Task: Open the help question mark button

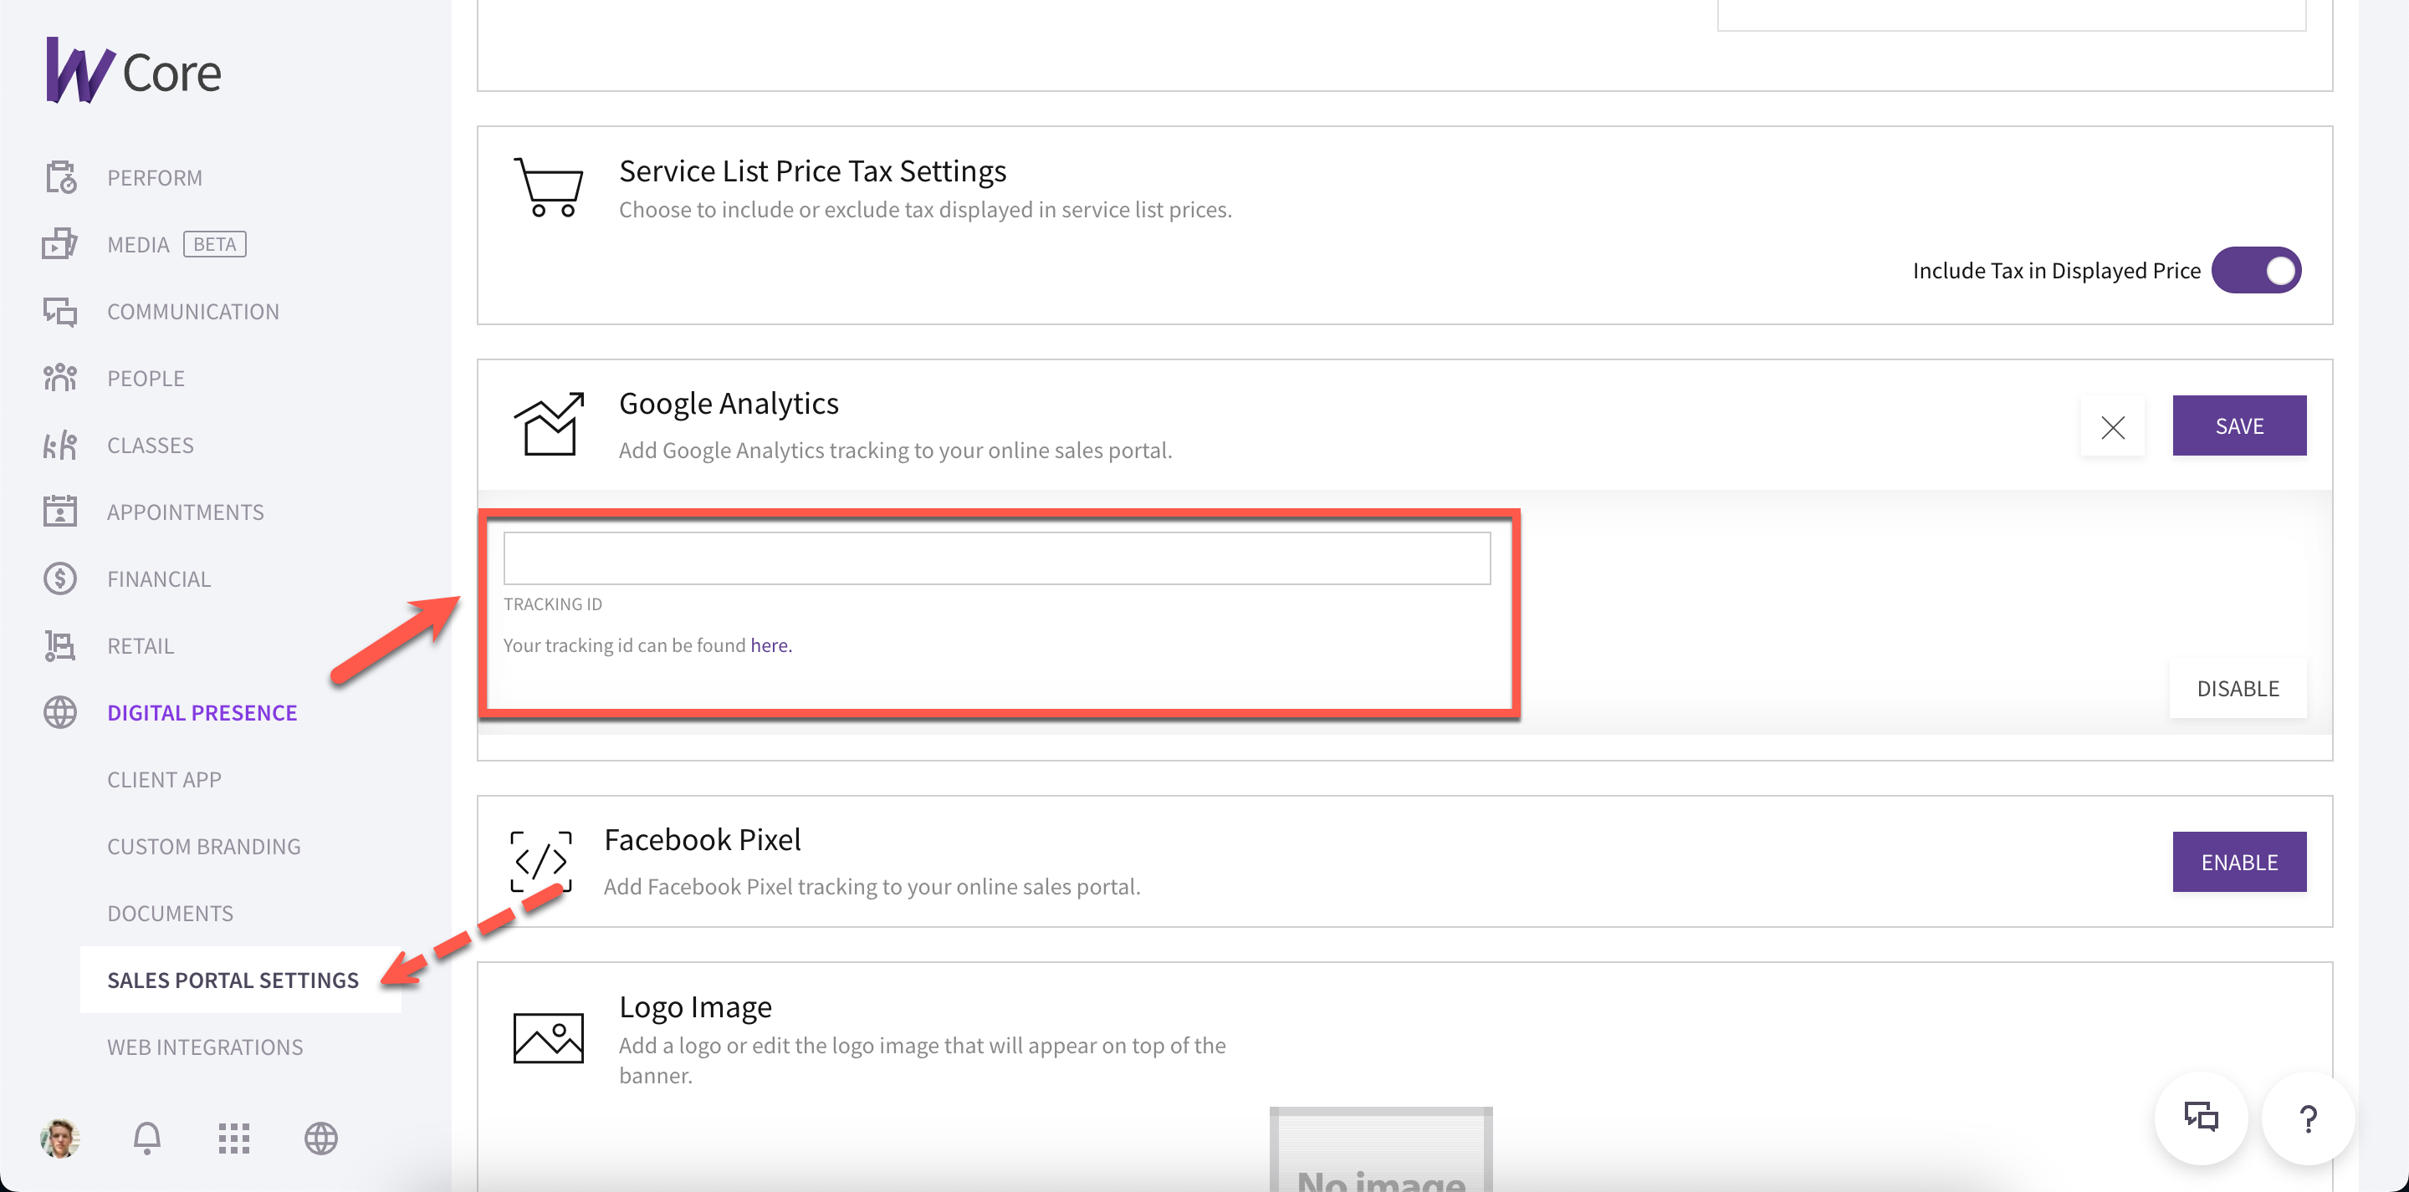Action: [2308, 1118]
